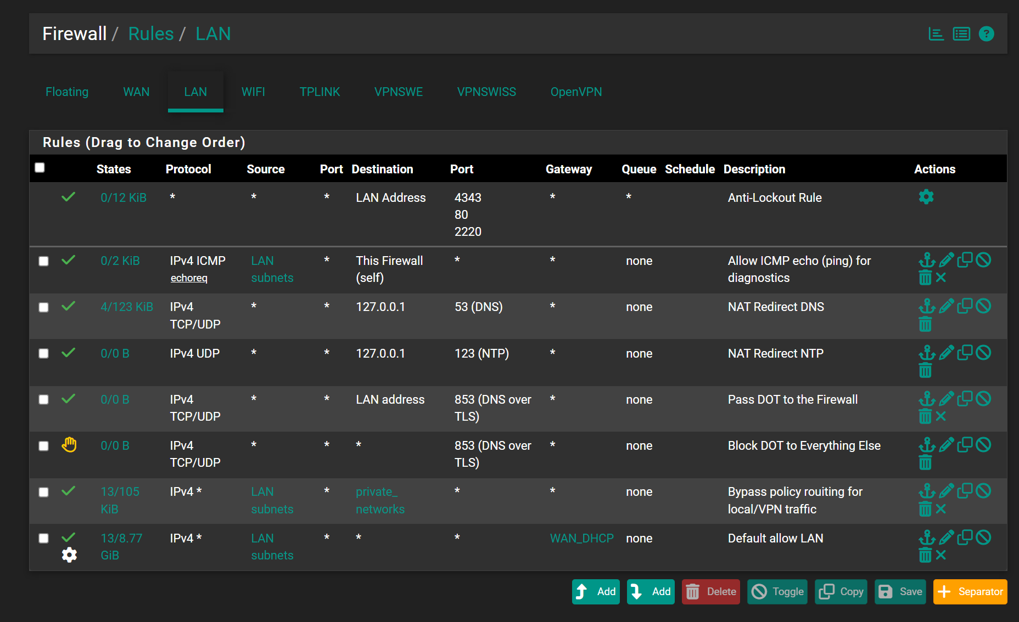Click the block hand icon on the Block DOT rule
Viewport: 1019px width, 622px height.
pos(69,444)
